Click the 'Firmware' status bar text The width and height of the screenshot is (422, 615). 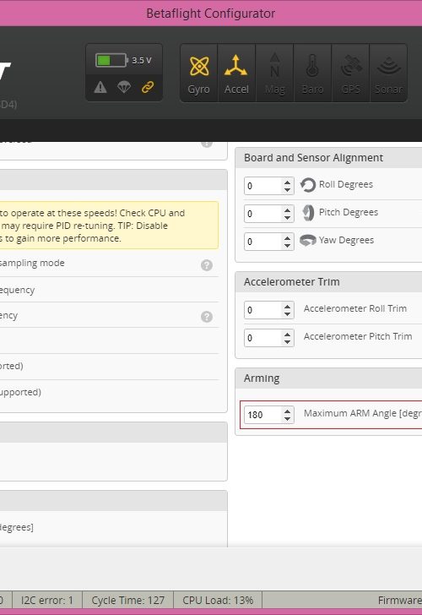[x=400, y=600]
